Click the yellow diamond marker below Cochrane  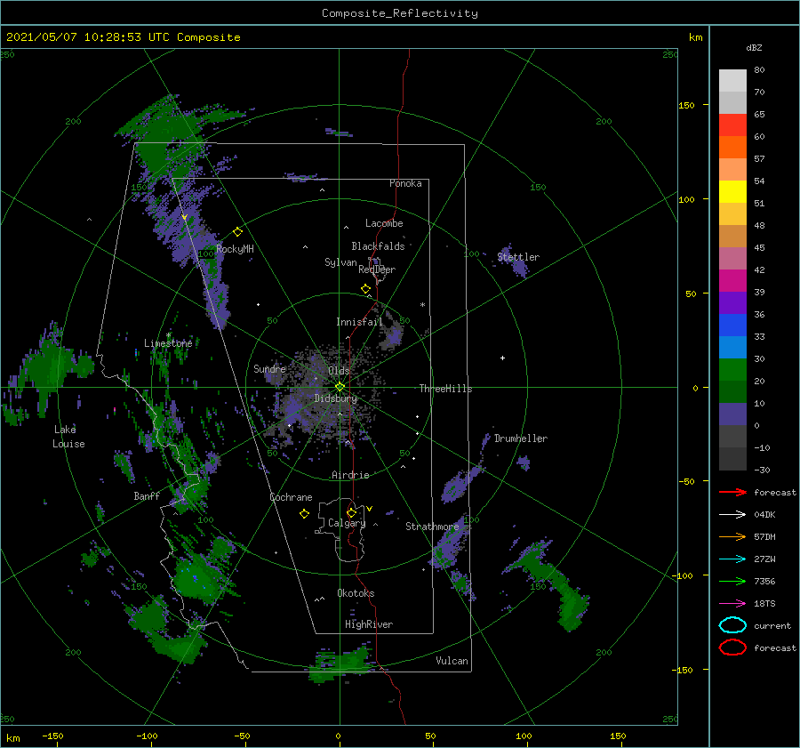pos(304,514)
